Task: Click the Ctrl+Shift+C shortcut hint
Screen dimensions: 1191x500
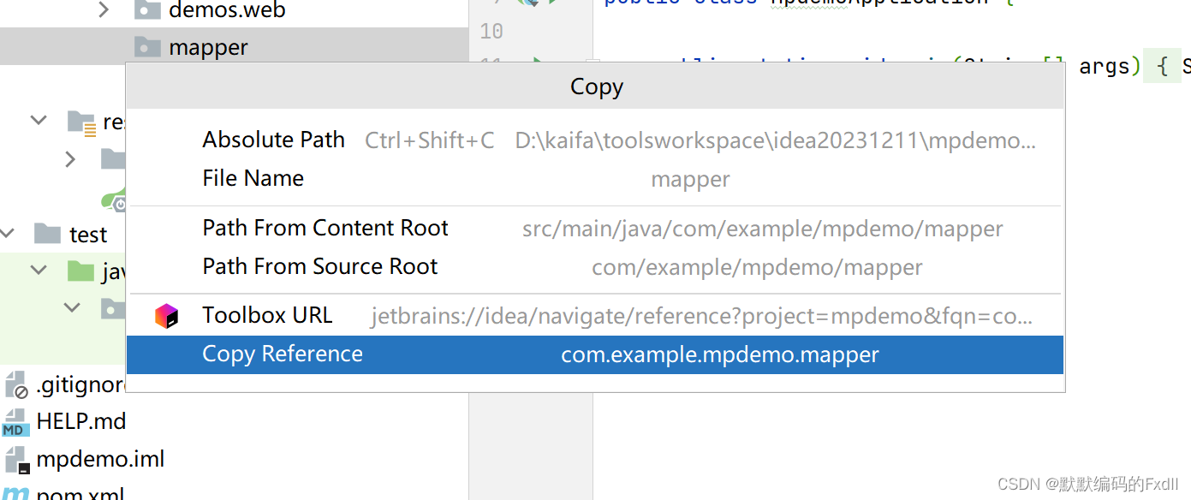Action: pyautogui.click(x=430, y=141)
